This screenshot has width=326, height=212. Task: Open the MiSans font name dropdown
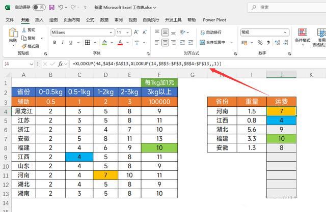111,33
